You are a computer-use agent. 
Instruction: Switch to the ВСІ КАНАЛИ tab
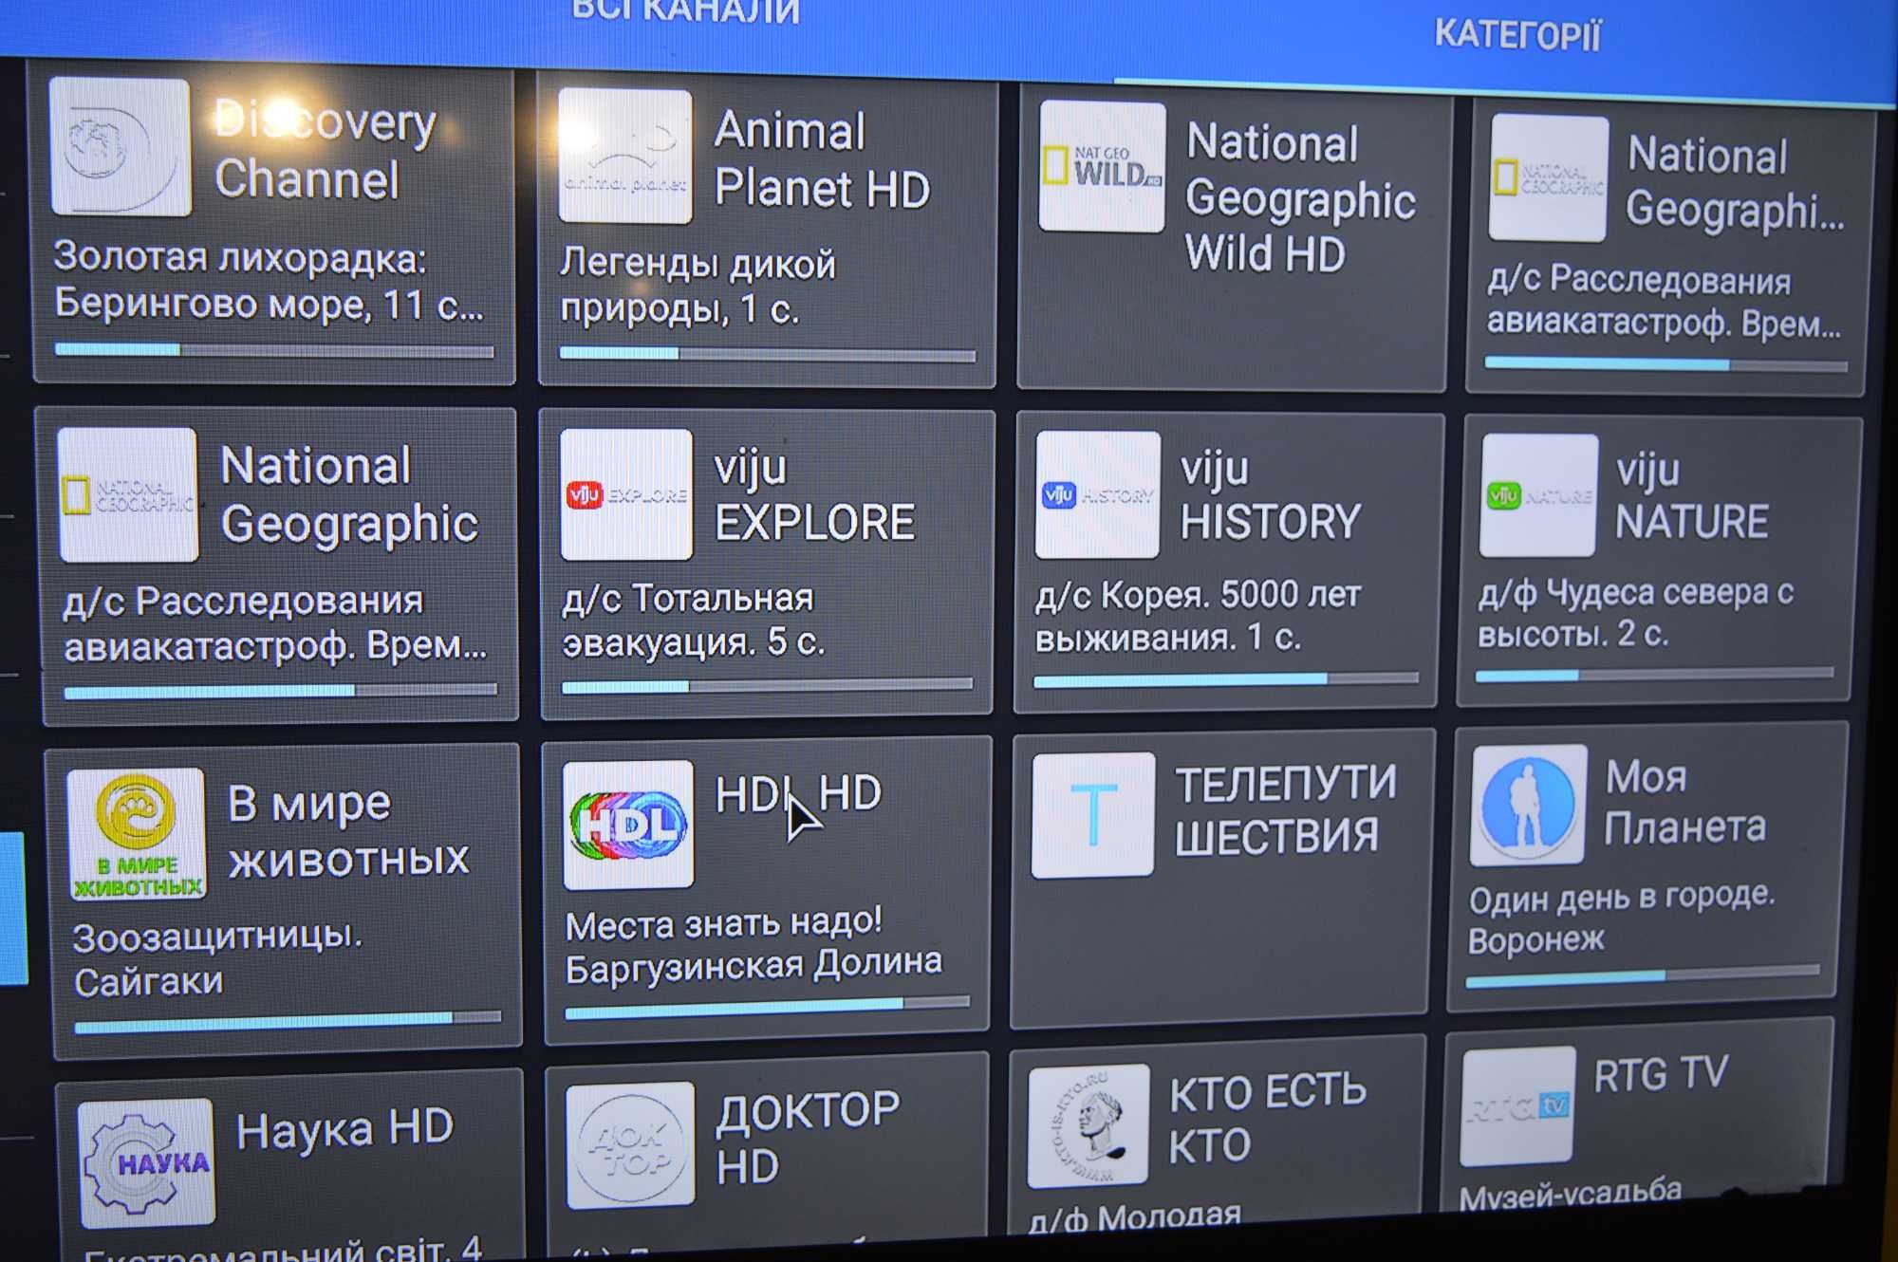(686, 11)
